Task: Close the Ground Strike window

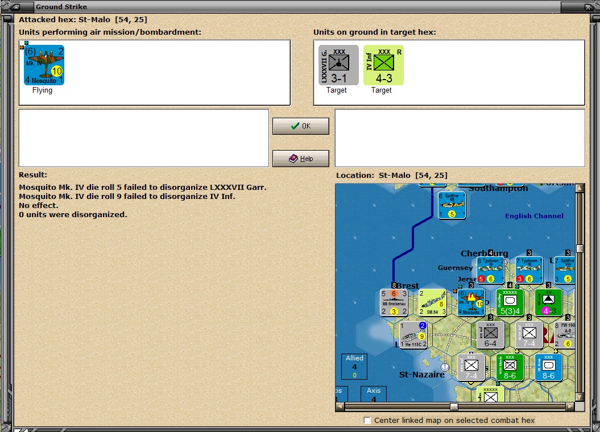Action: (588, 6)
